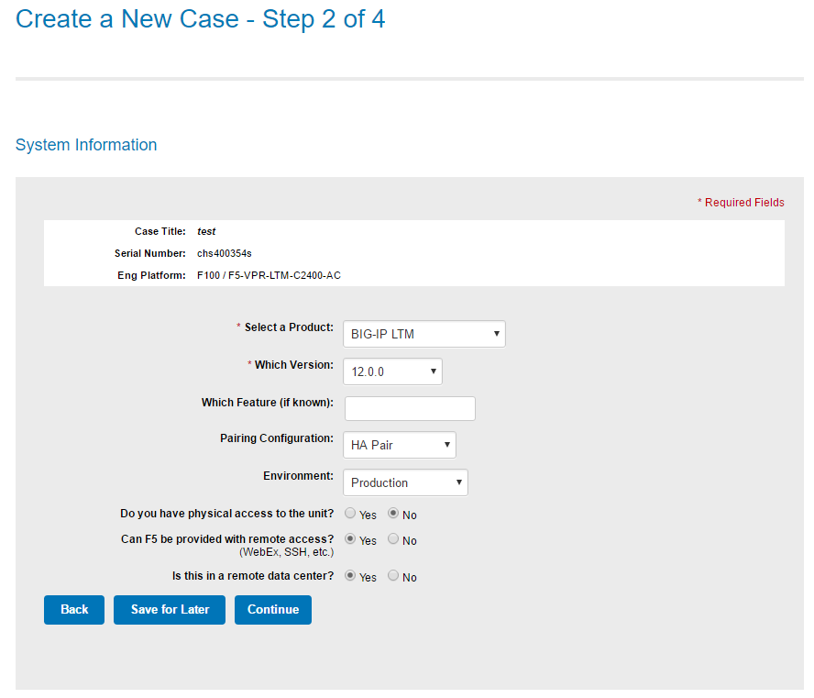The height and width of the screenshot is (698, 814).
Task: Open the Environment dropdown set to Production
Action: [x=405, y=482]
